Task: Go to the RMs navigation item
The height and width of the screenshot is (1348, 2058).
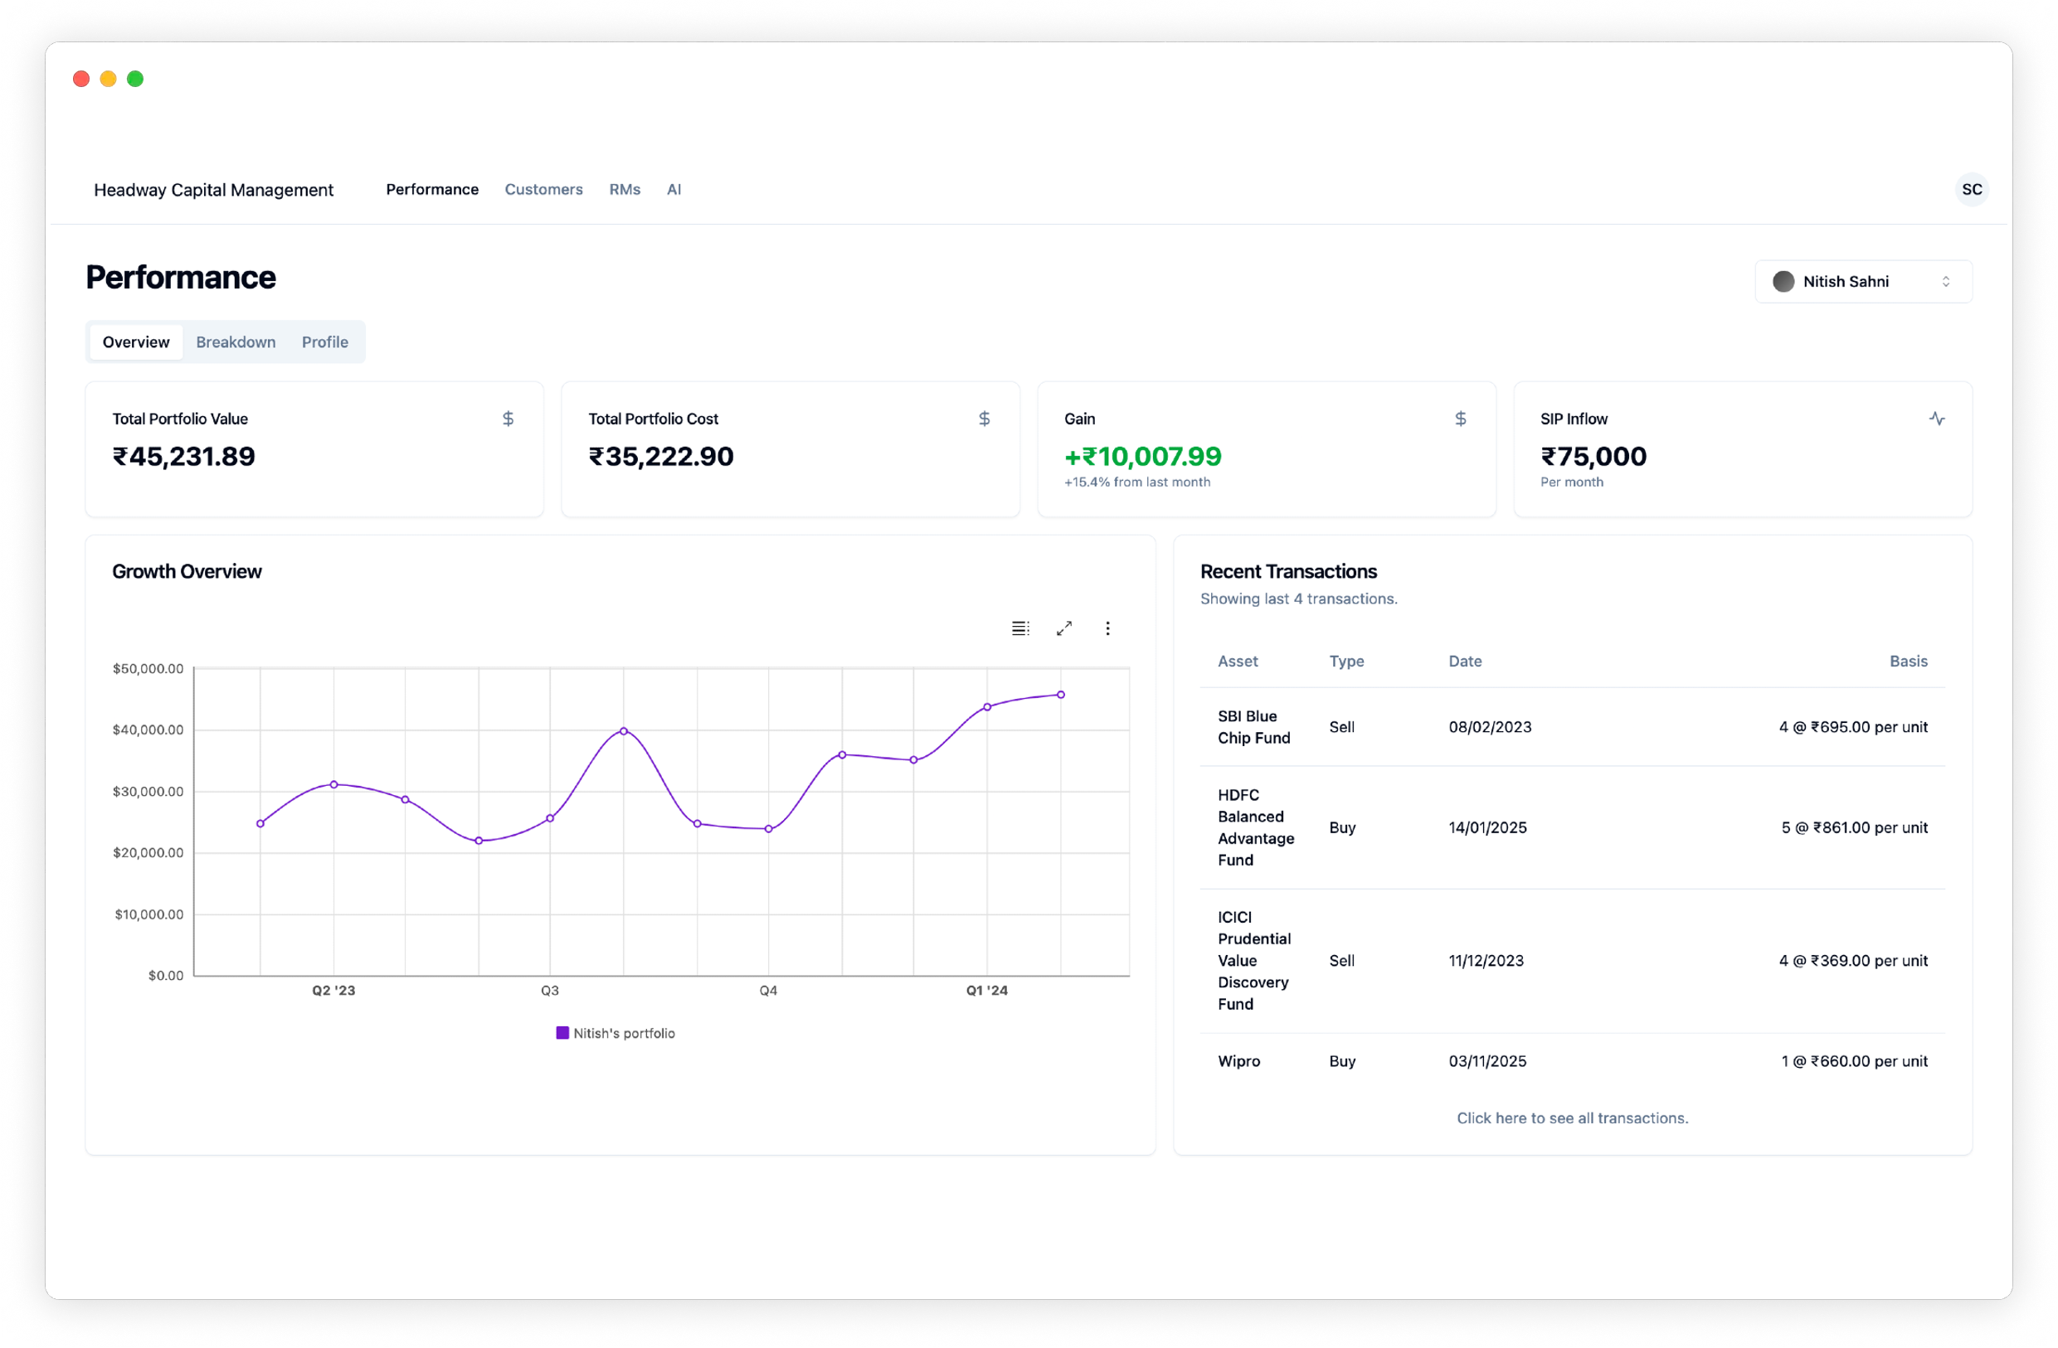Action: (x=625, y=189)
